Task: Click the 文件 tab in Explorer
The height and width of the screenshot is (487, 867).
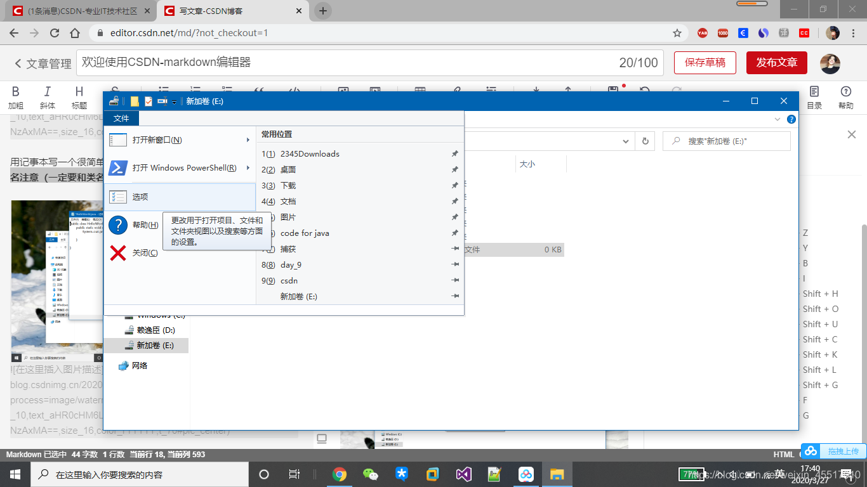Action: tap(121, 119)
